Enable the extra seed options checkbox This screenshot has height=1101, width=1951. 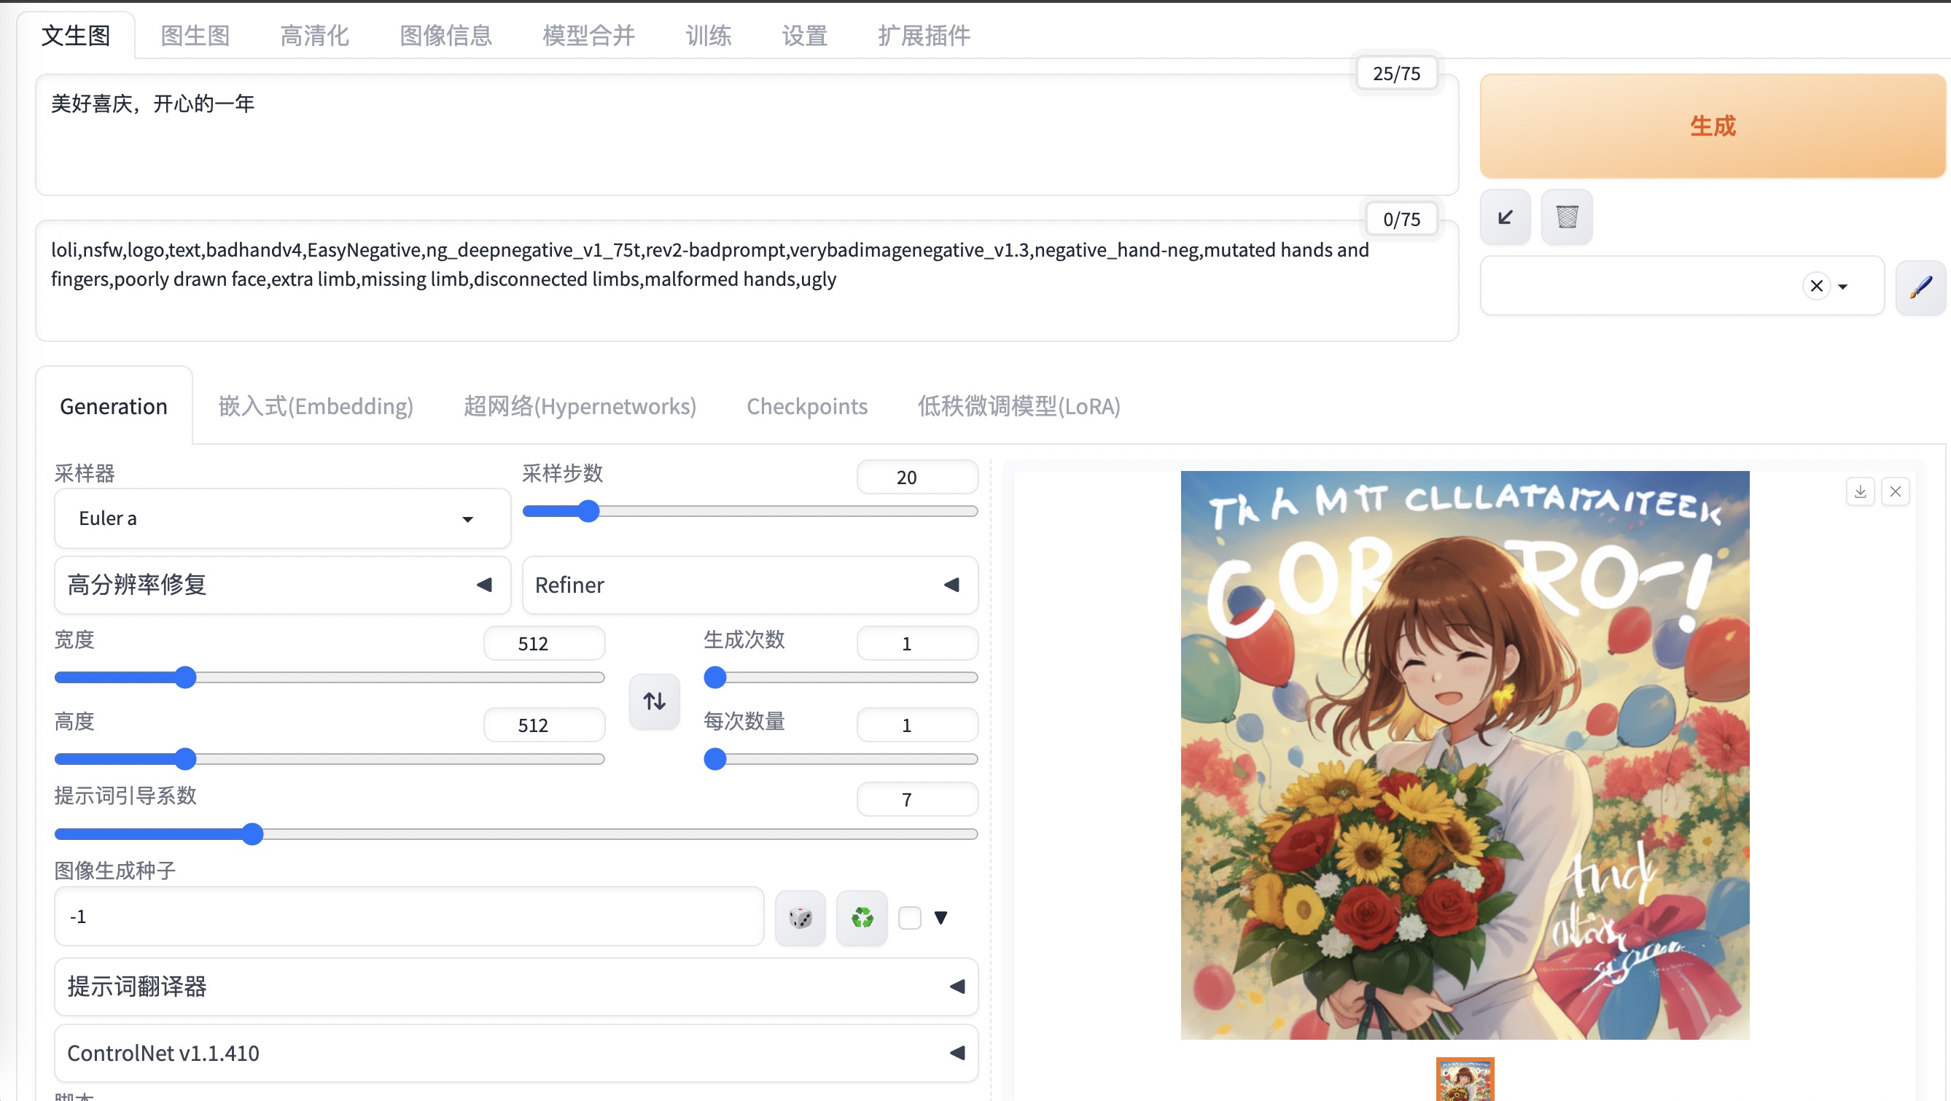[x=909, y=918]
